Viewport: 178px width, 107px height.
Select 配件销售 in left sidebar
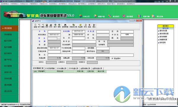(9, 47)
